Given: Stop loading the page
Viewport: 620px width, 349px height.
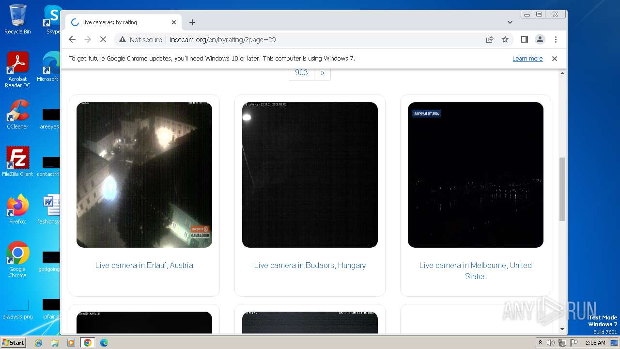Looking at the screenshot, I should (x=103, y=39).
